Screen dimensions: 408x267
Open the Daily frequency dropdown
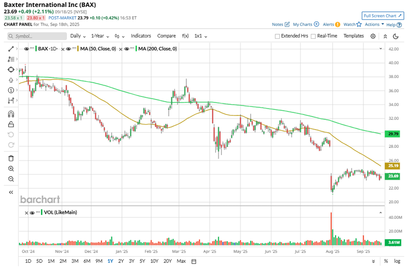pyautogui.click(x=78, y=36)
